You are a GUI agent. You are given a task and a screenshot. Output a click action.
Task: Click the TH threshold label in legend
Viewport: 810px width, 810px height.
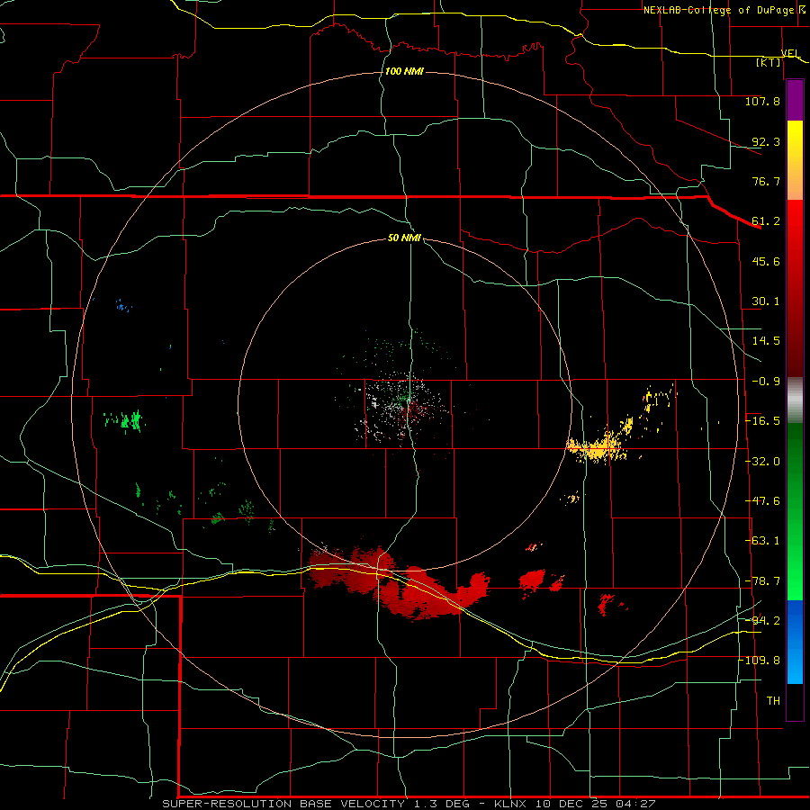pos(773,701)
